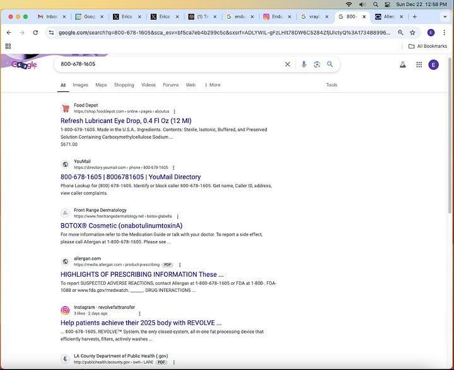Open the apps grid shortcut in bookmarks bar
Viewport: 454px width, 370px height.
coord(8,46)
